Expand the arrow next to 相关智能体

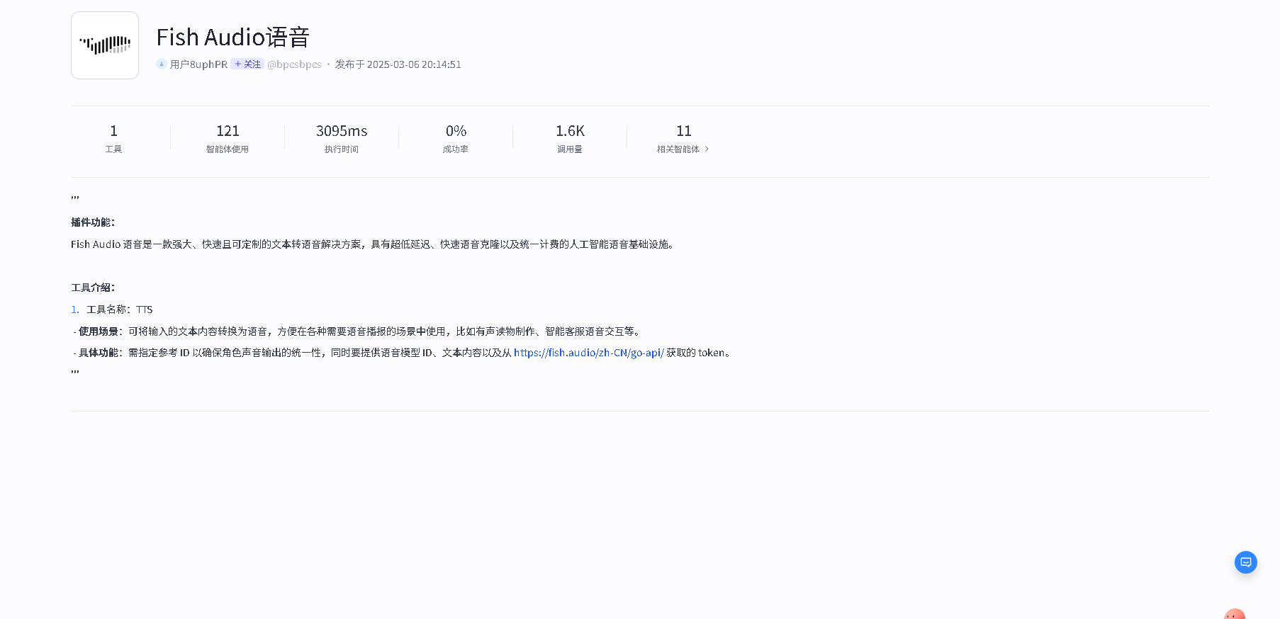pos(707,149)
